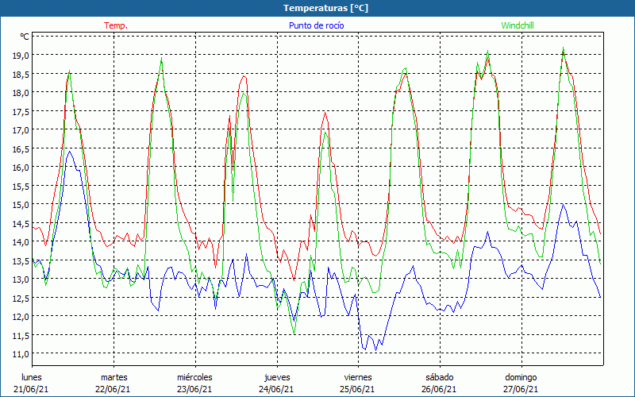Click the 12,0 y-axis value

tap(21, 316)
